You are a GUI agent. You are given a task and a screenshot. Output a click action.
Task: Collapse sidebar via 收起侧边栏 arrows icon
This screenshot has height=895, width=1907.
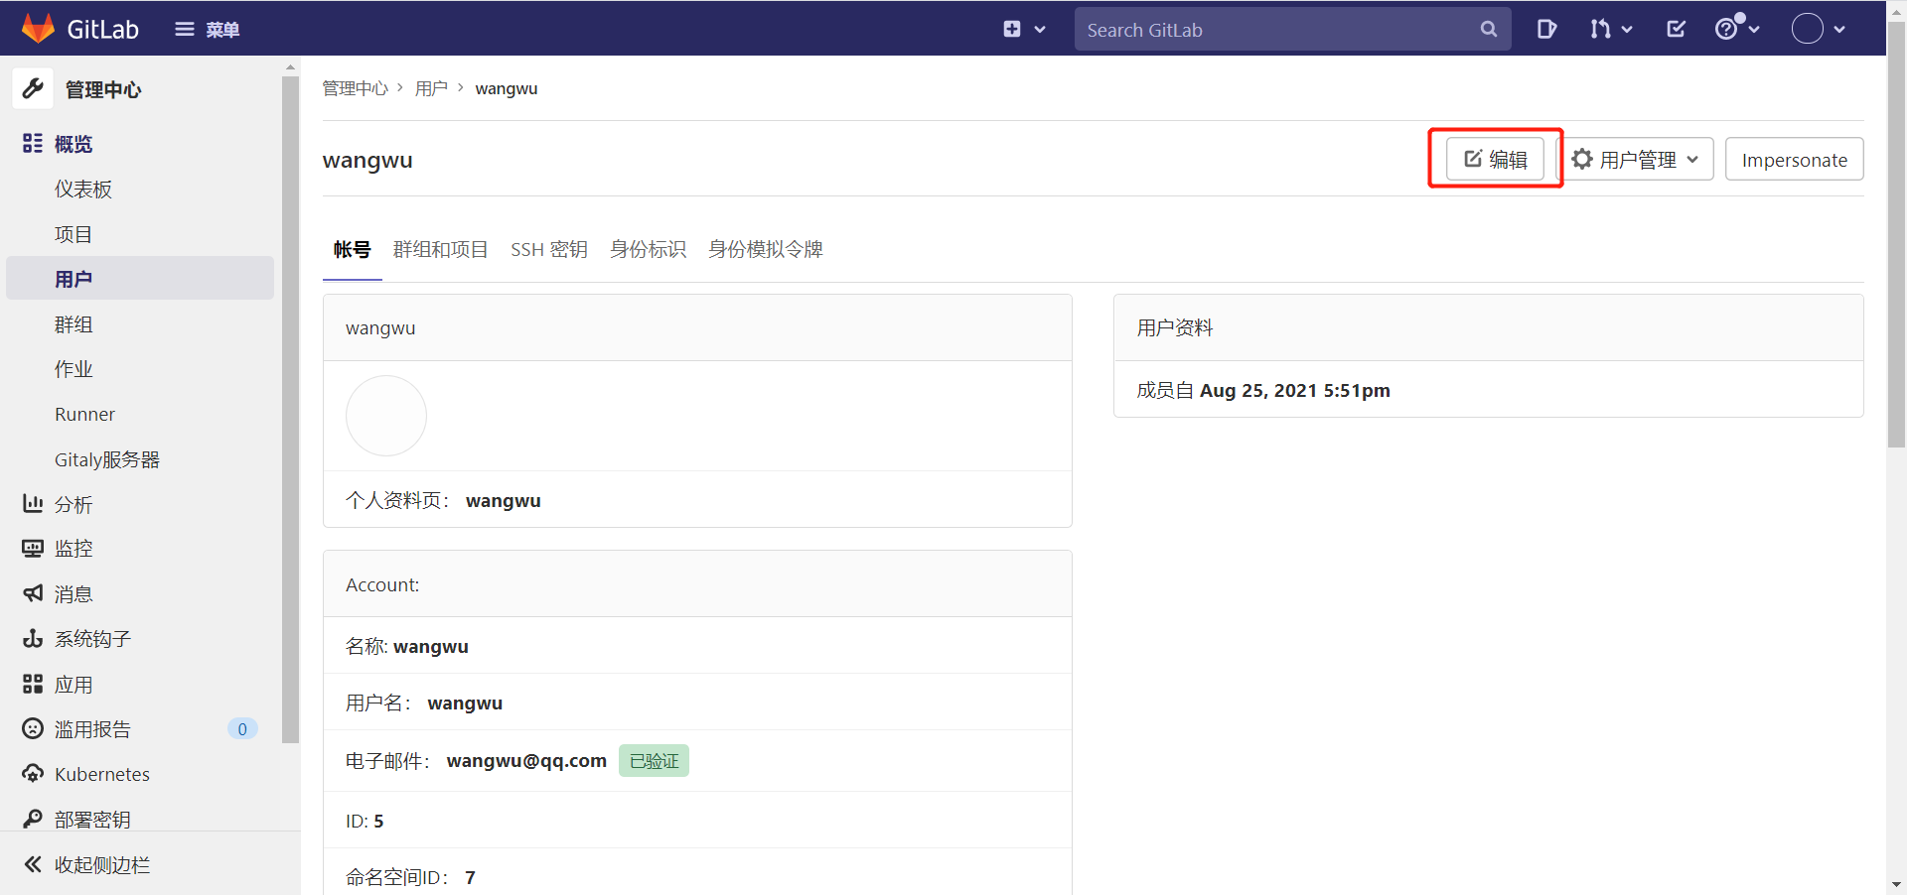point(33,864)
